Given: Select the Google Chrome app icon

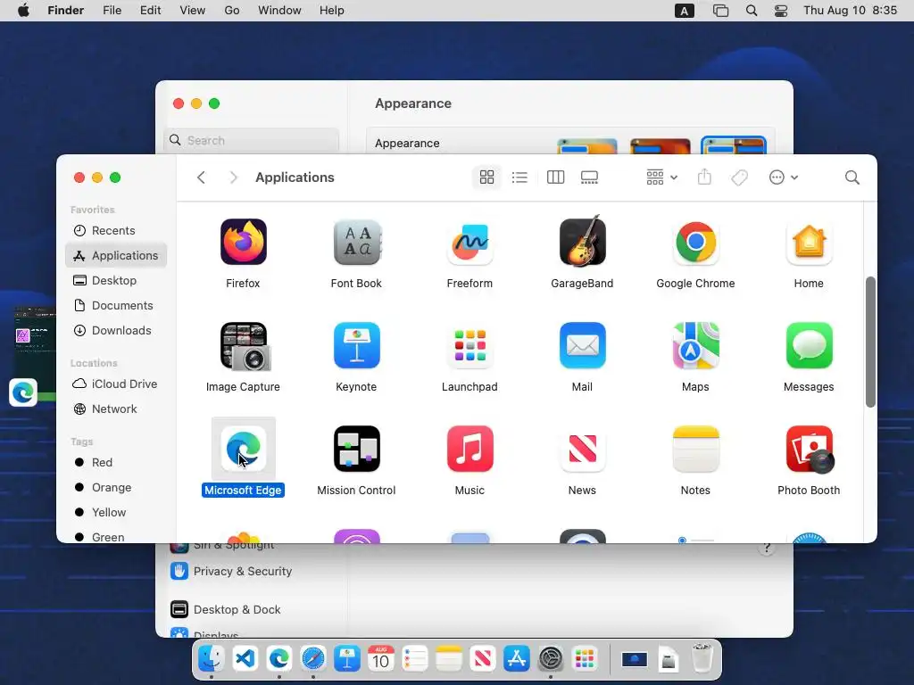Looking at the screenshot, I should click(x=695, y=242).
